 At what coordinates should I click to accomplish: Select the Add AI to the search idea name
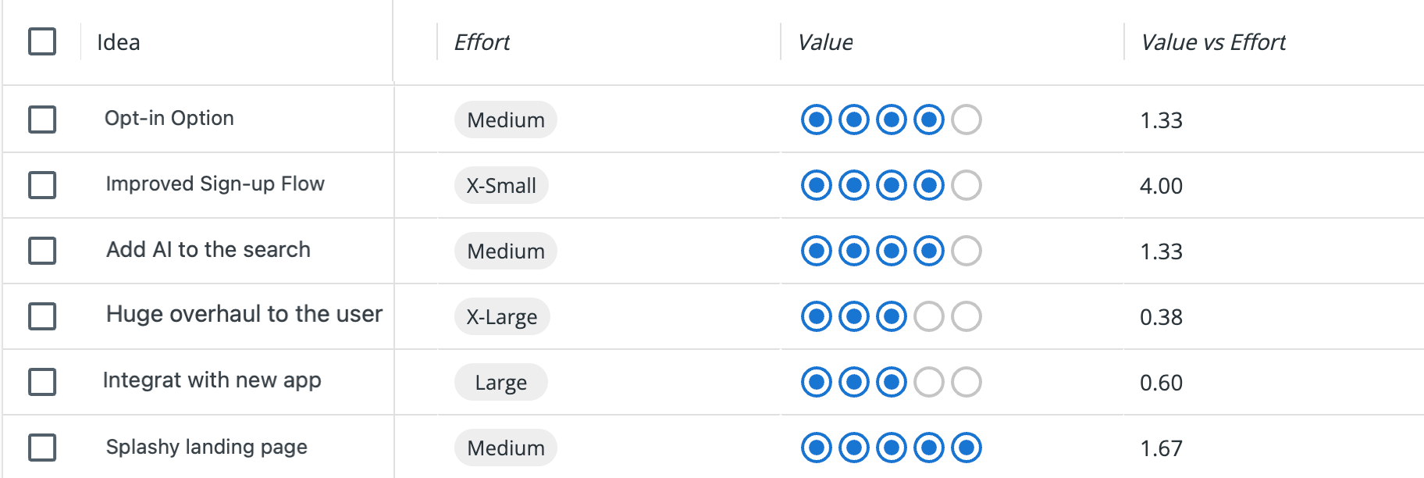(208, 250)
